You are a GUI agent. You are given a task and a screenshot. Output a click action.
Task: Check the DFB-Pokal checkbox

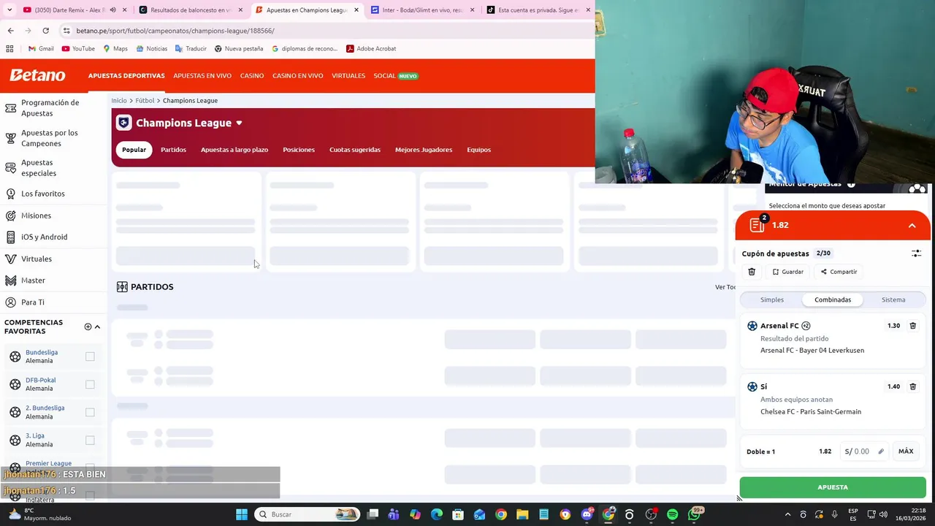pos(90,384)
